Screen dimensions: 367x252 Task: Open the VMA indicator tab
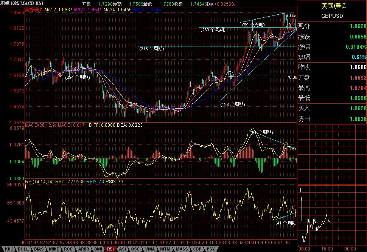(149, 249)
